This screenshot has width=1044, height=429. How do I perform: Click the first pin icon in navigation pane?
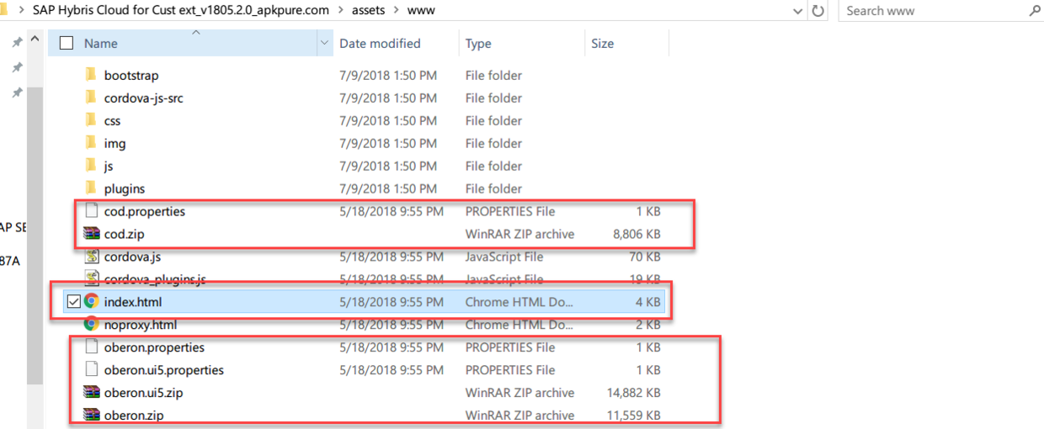tap(17, 42)
